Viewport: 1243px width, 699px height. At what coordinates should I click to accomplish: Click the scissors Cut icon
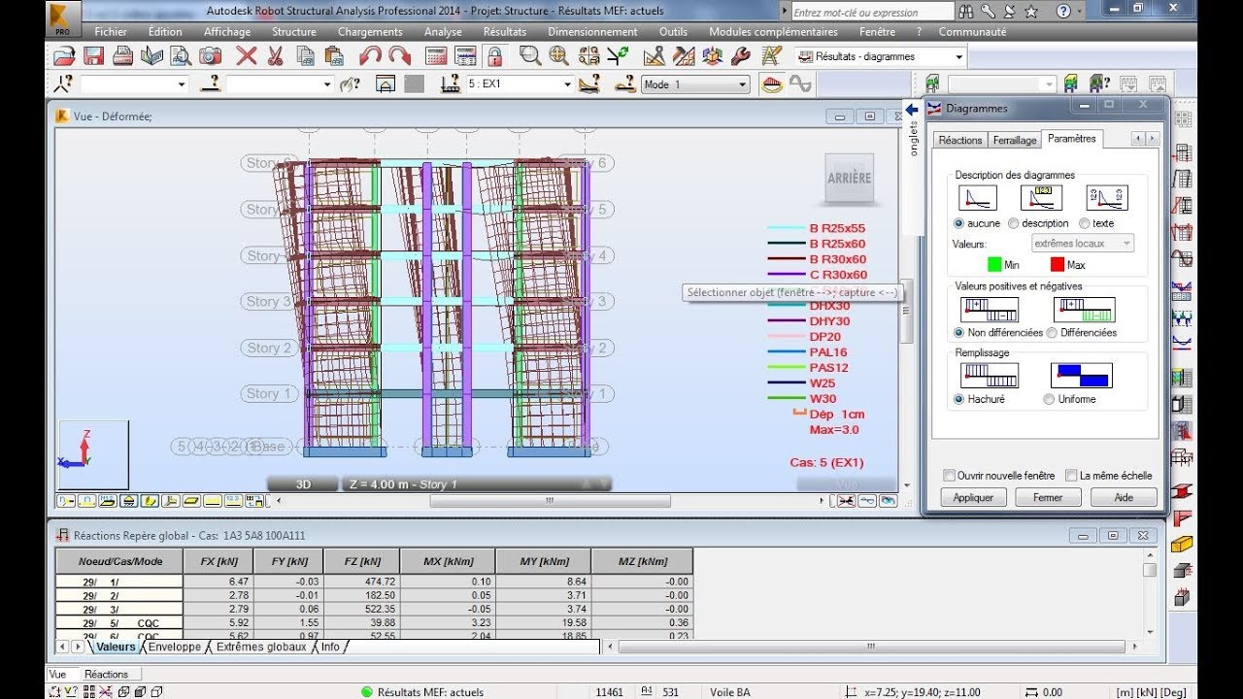(x=276, y=56)
